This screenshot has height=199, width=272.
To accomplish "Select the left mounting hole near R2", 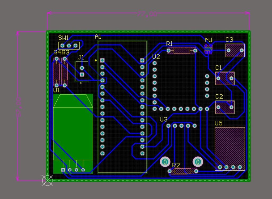I will pyautogui.click(x=165, y=162).
